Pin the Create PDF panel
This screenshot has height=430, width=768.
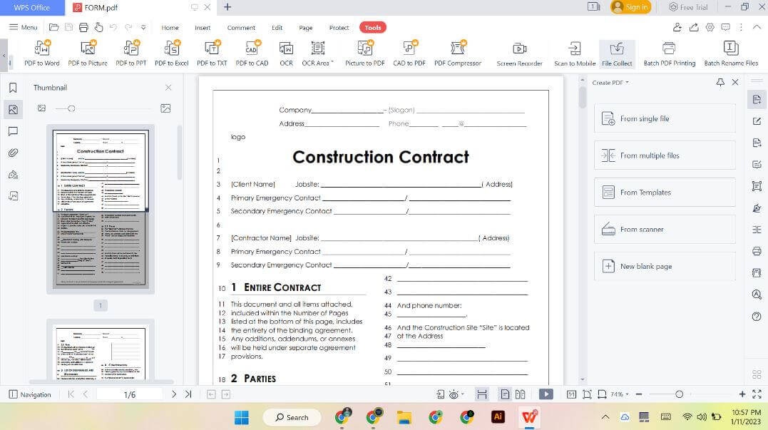(x=720, y=82)
